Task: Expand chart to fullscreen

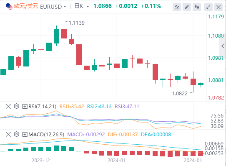Action: click(x=208, y=7)
